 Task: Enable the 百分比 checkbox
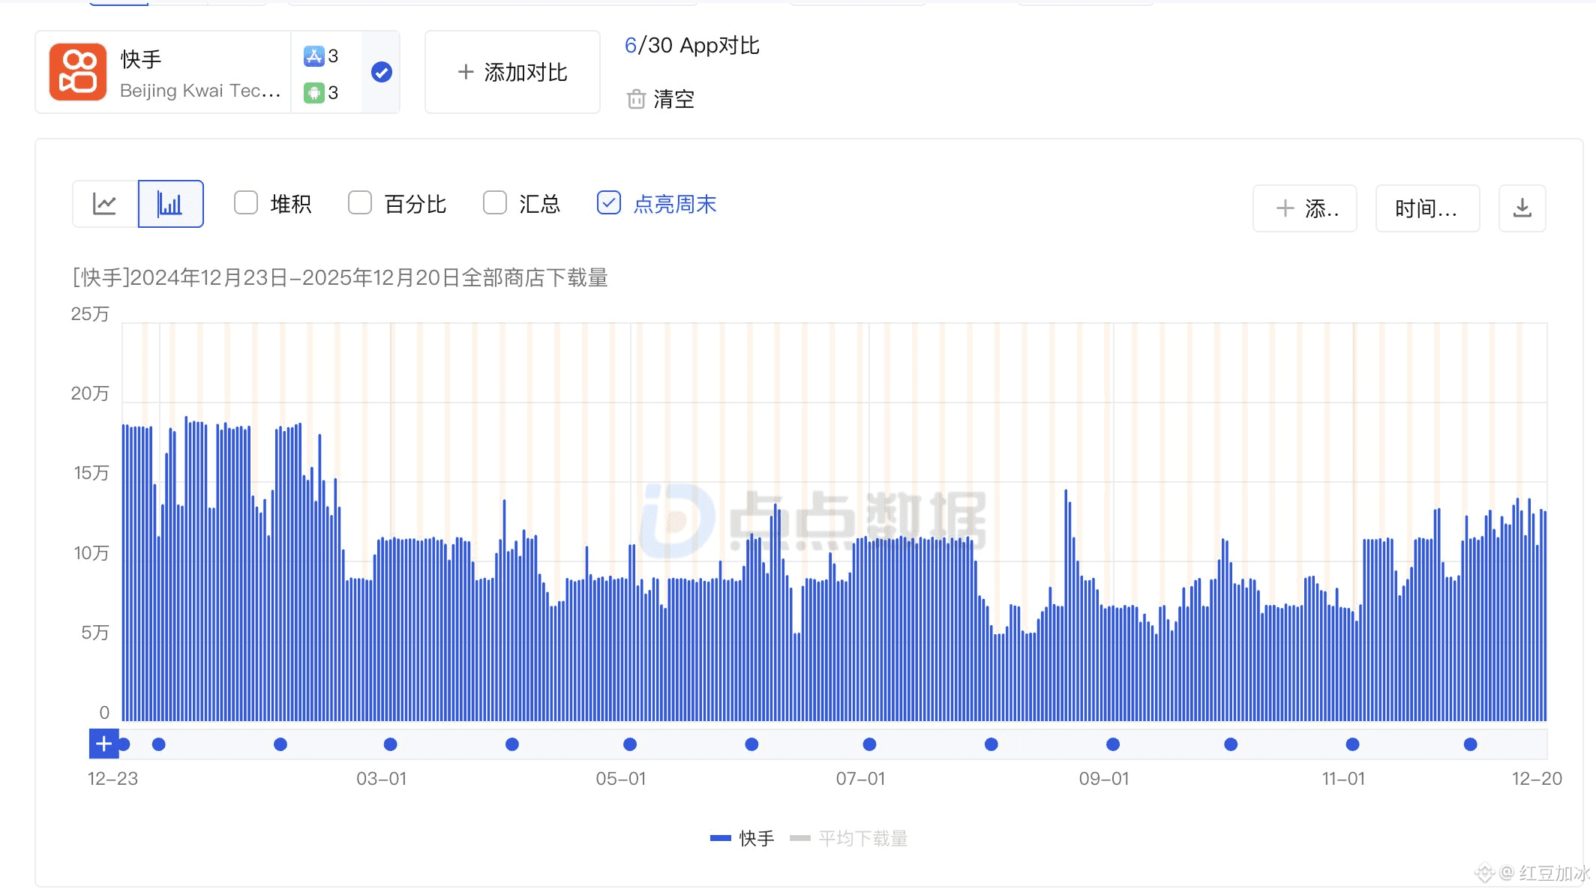pyautogui.click(x=360, y=202)
